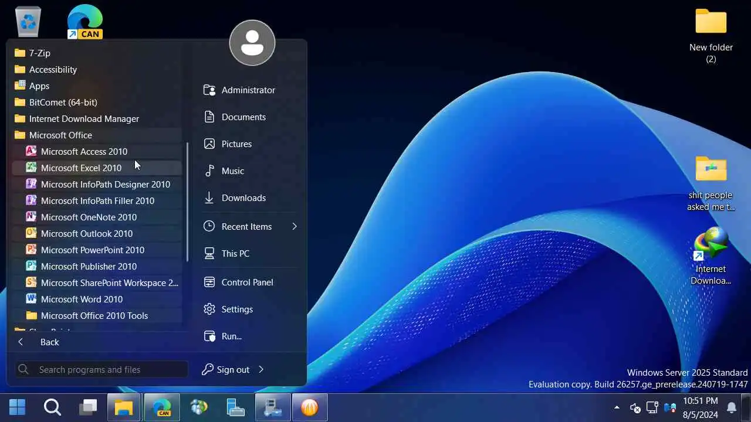Open This PC from the Start menu
This screenshot has width=751, height=422.
tap(249, 253)
